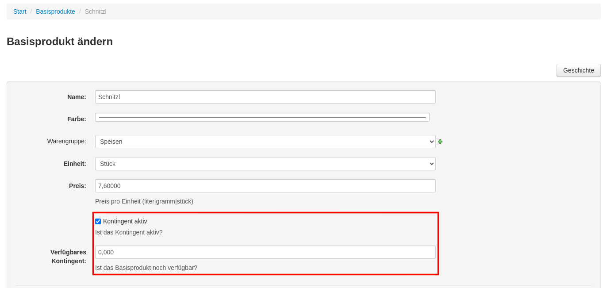The height and width of the screenshot is (288, 607).
Task: Click the Schnitzl breadcrumb item
Action: tap(96, 12)
